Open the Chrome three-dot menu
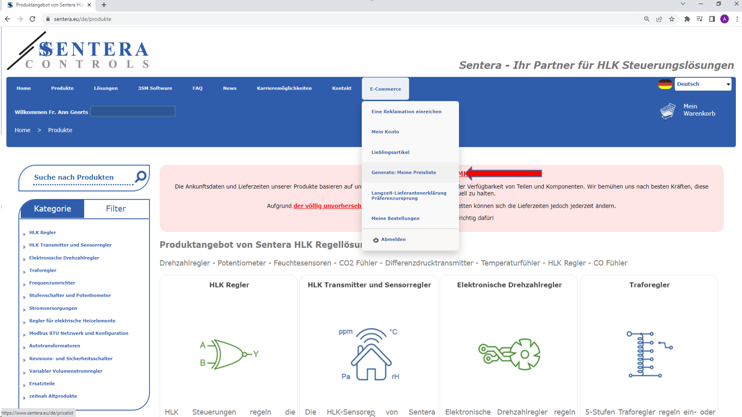The width and height of the screenshot is (742, 417). pos(737,19)
